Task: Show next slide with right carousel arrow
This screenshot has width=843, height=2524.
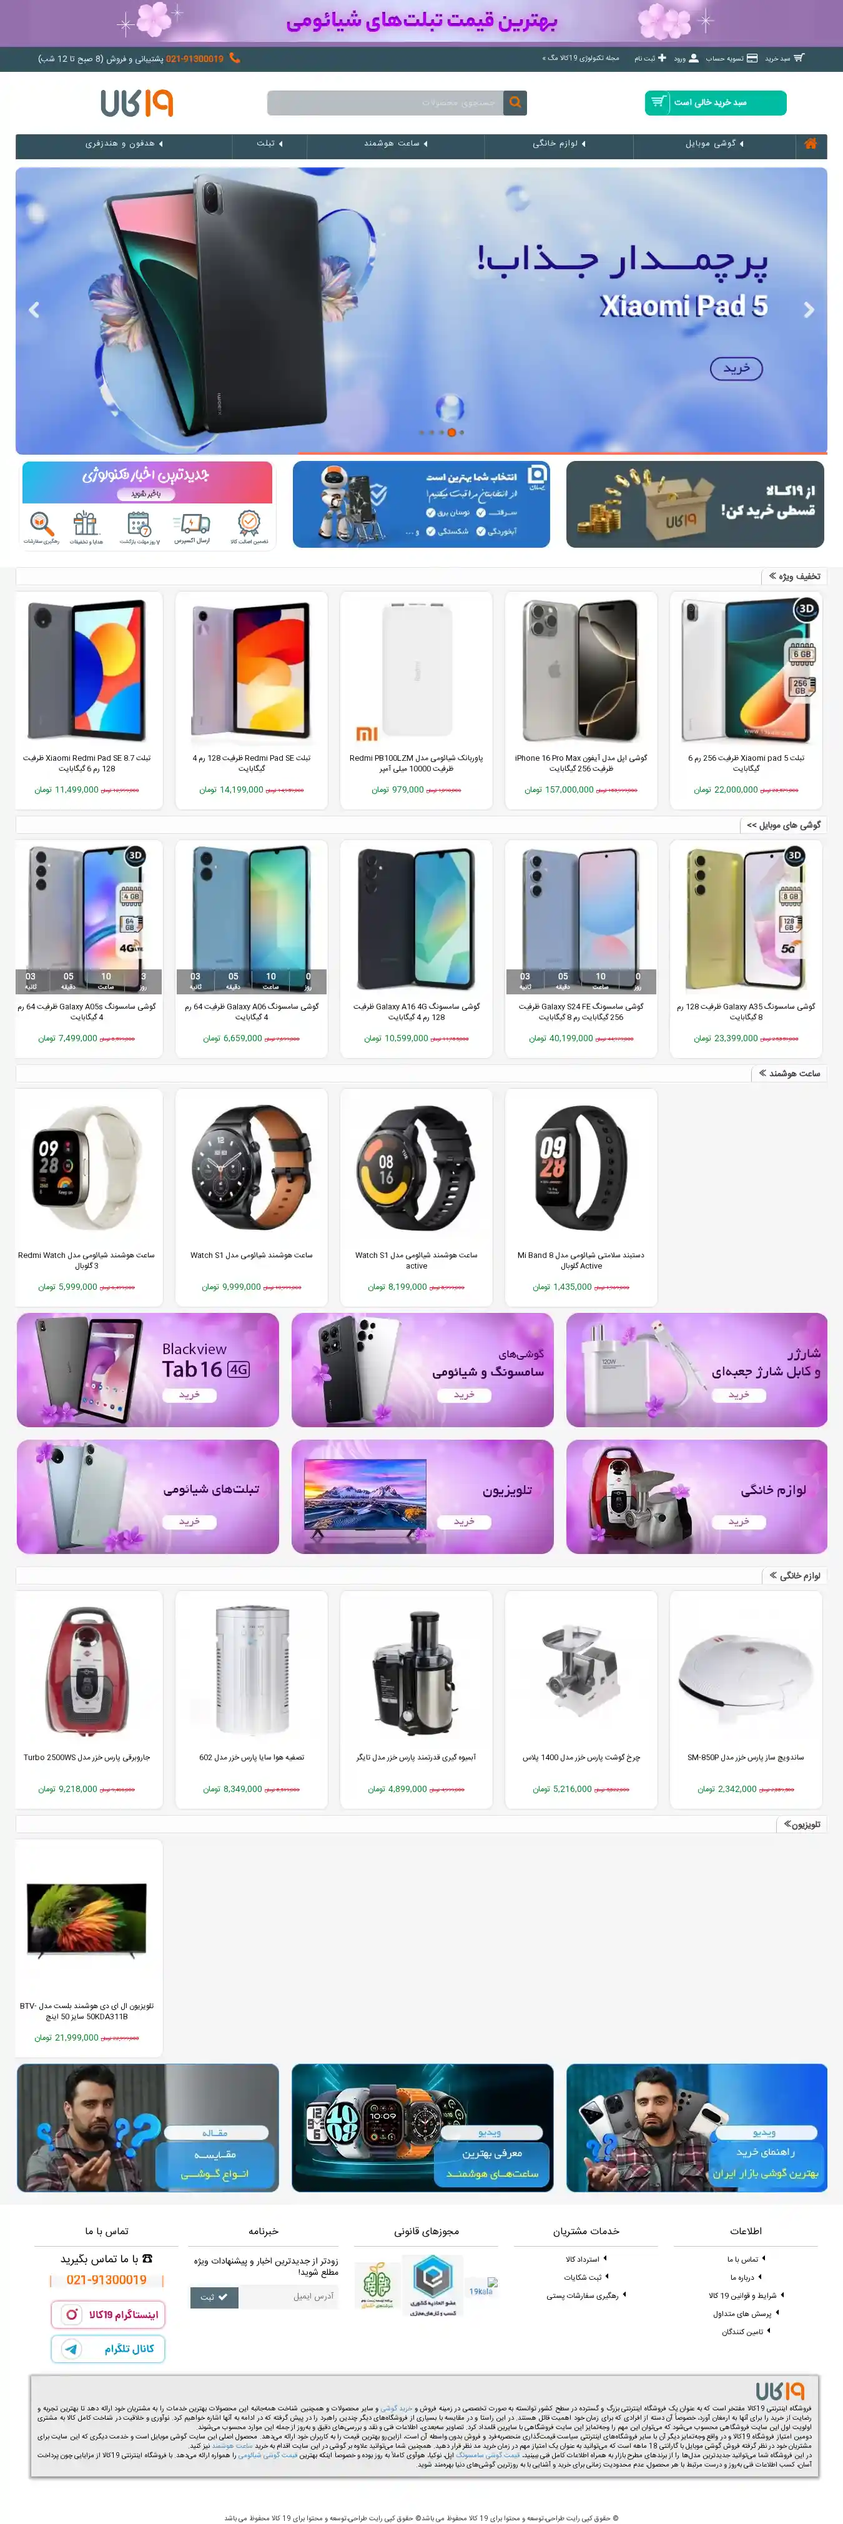Action: [808, 310]
